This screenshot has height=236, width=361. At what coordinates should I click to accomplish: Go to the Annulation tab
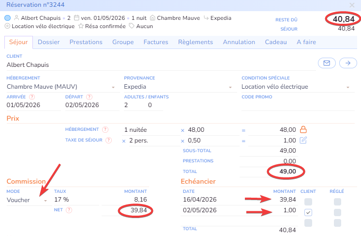coord(239,42)
